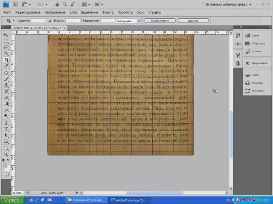Select the Move tool
Image resolution: width=273 pixels, height=204 pixels.
click(6, 35)
